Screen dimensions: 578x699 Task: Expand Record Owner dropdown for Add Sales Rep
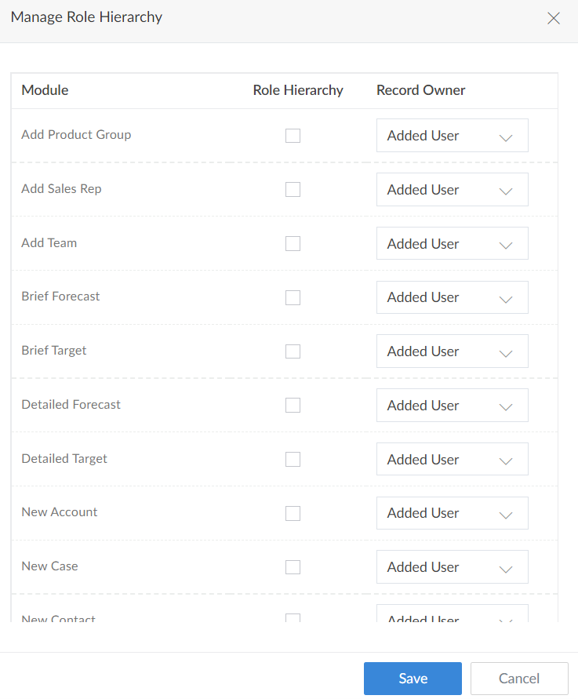pos(452,190)
